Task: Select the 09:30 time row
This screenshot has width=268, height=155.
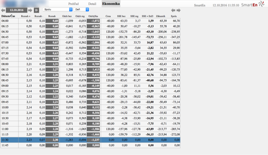Action: pyautogui.click(x=90, y=97)
